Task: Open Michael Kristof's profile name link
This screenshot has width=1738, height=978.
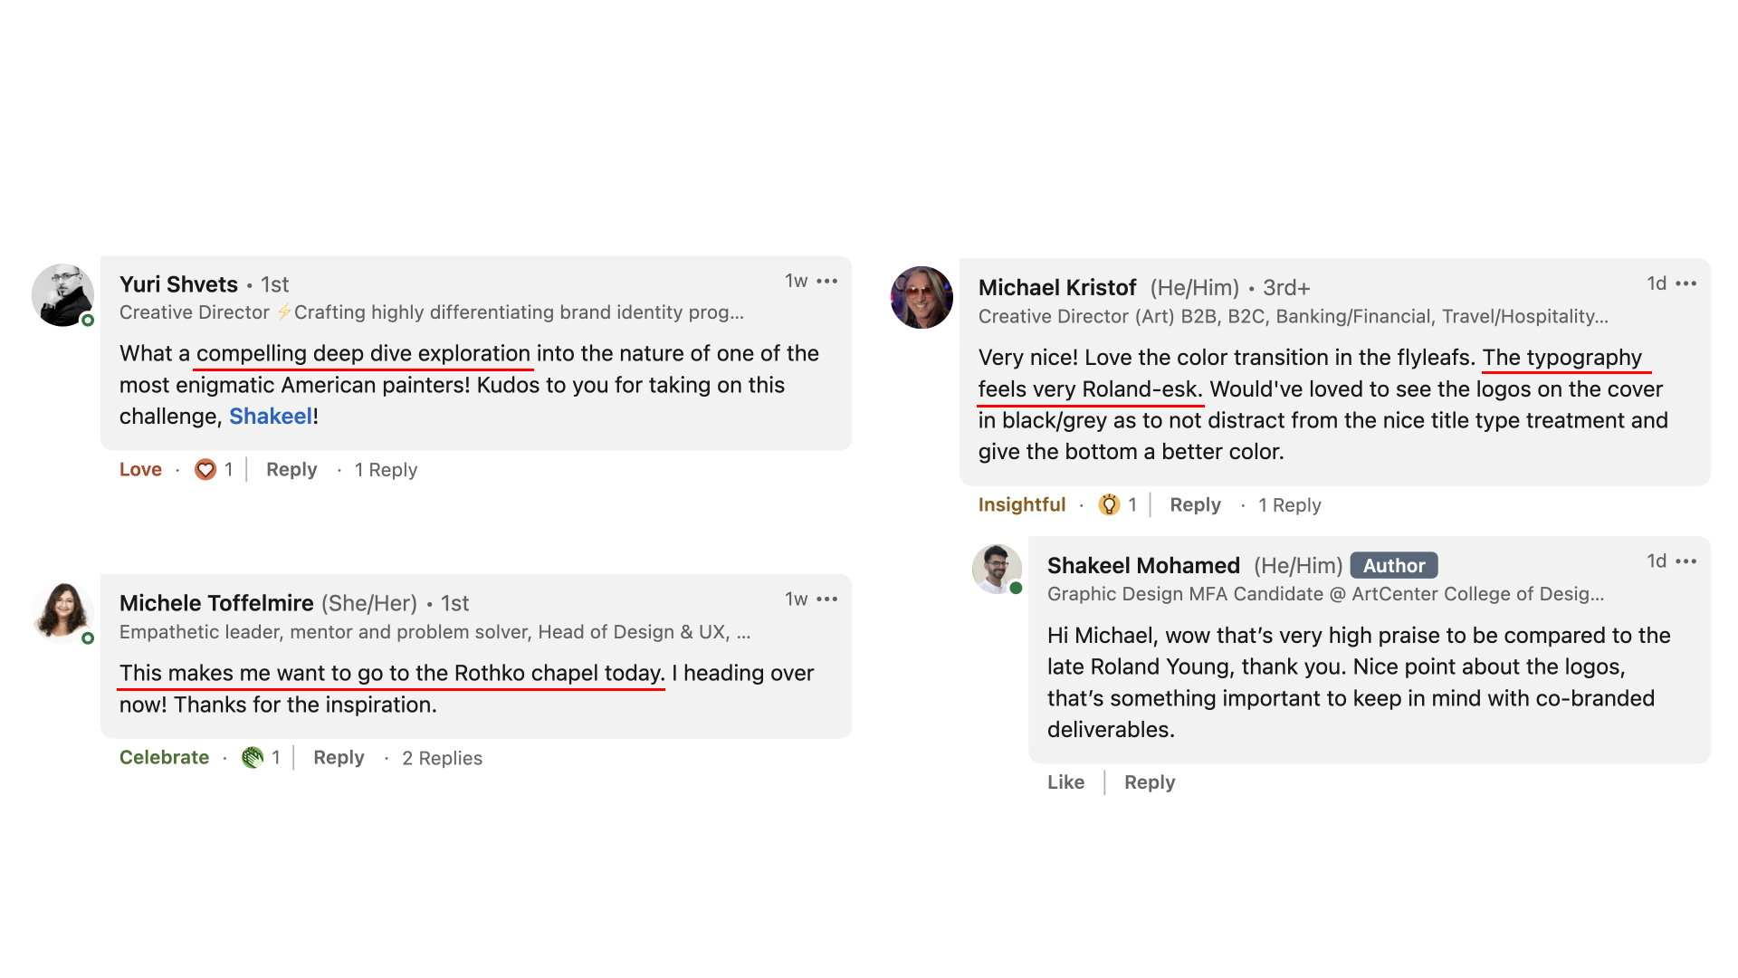Action: point(1056,288)
